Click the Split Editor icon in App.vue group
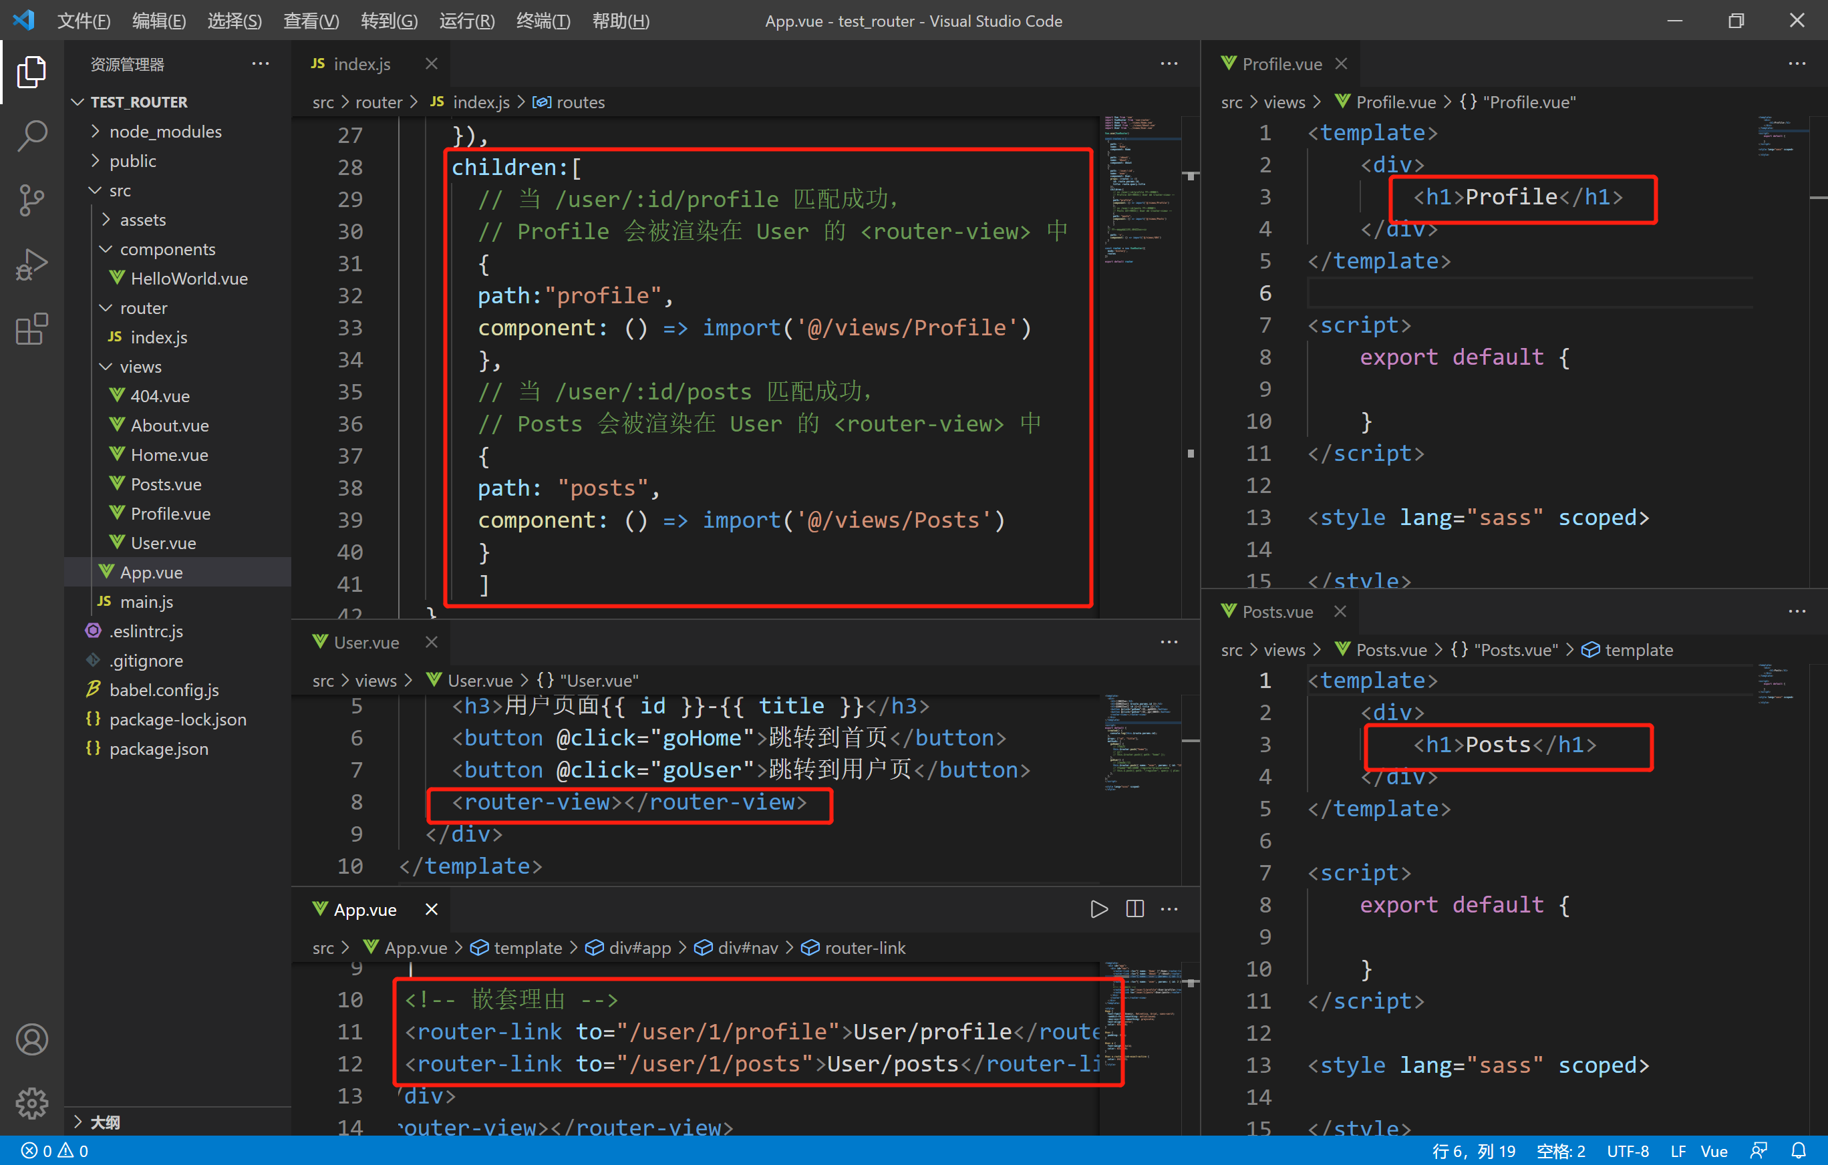 pyautogui.click(x=1134, y=909)
